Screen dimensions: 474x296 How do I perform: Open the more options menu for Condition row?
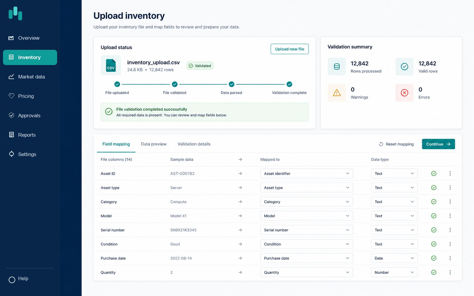(450, 244)
